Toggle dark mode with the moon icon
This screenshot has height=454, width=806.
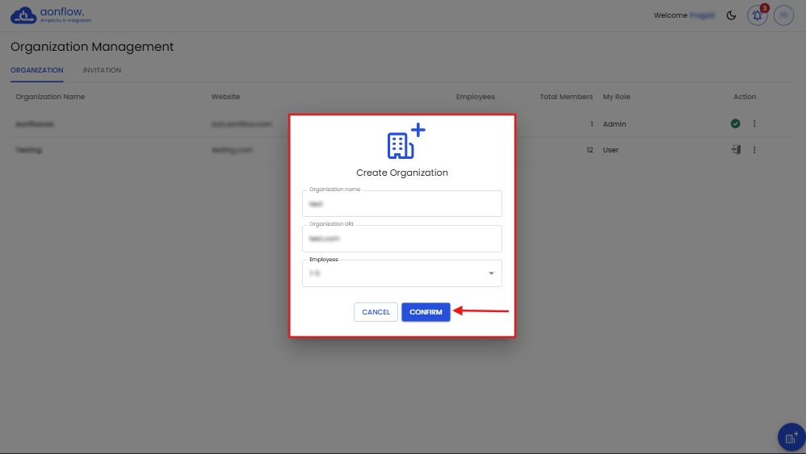(x=731, y=15)
